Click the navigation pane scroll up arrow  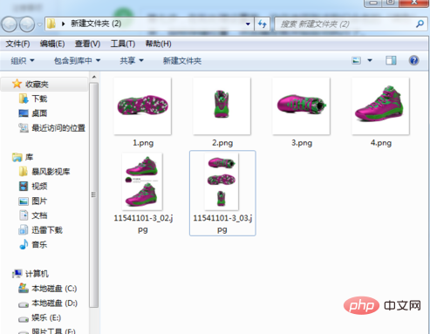(x=94, y=77)
